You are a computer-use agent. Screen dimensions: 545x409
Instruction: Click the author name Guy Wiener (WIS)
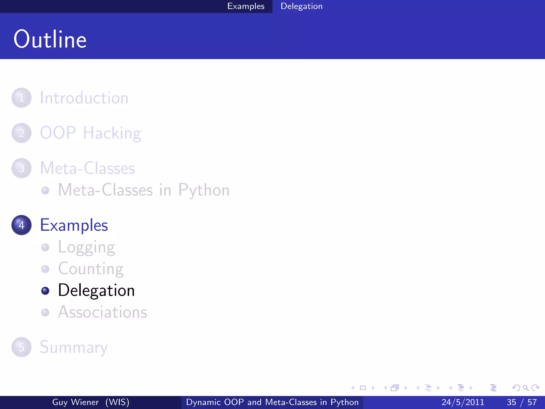91,402
